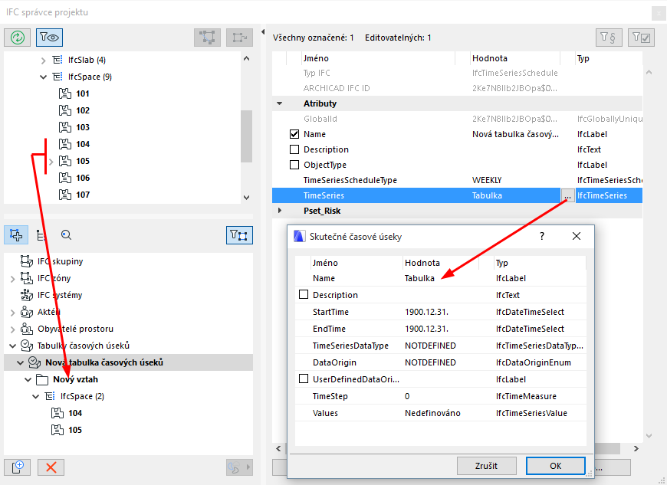Select space 107 in the tree
The image size is (667, 485).
[83, 195]
